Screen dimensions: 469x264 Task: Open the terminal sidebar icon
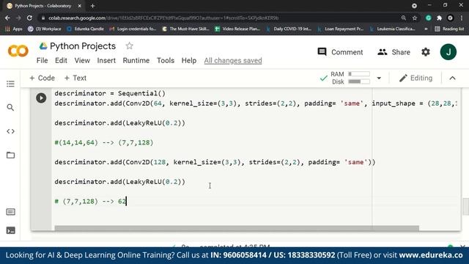click(x=10, y=230)
